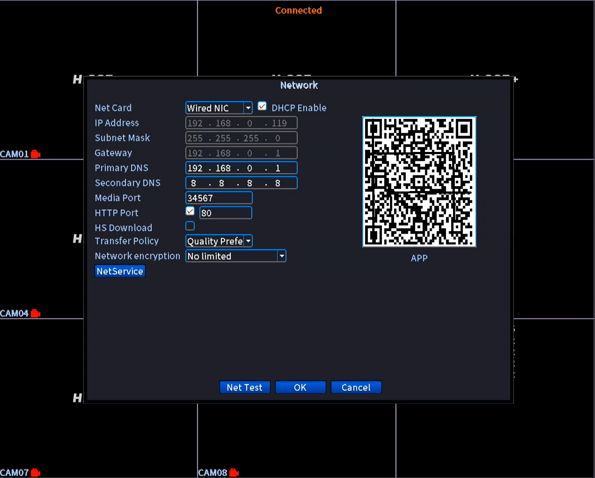Click the CAM01 red camera recording icon
The height and width of the screenshot is (478, 595).
[x=35, y=154]
